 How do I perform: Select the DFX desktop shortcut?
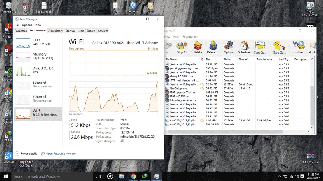[26, 8]
